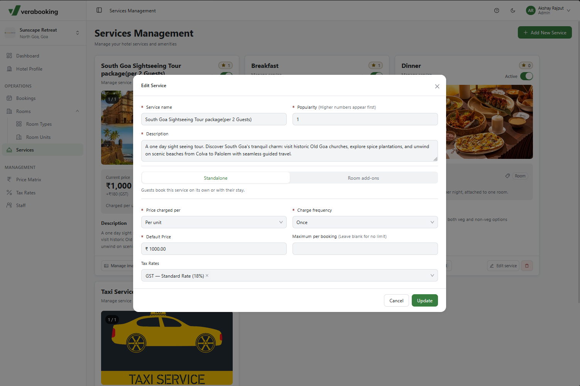Image resolution: width=580 pixels, height=386 pixels.
Task: Close the Edit Service dialog
Action: 437,86
